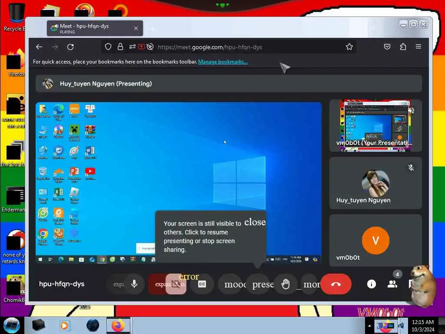Select the vm0b0t presentation tile thumbnail
The image size is (445, 334).
tap(375, 126)
